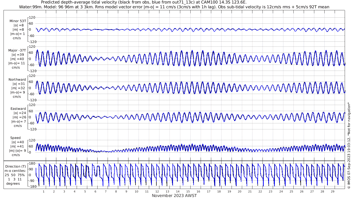Screen dimensions: 352x201
Task: Click day 12 tick label on x-axis
Action: pyautogui.click(x=157, y=191)
